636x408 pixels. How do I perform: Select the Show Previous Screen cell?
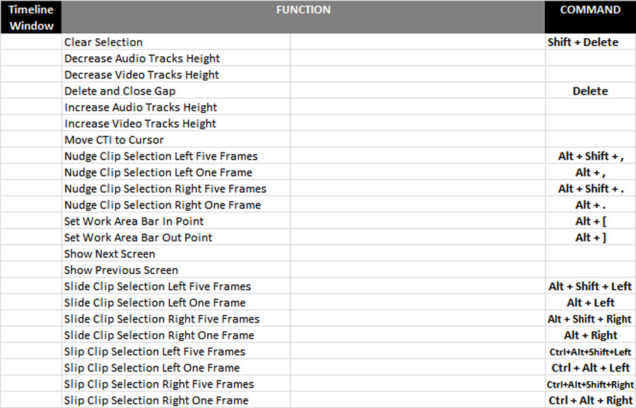pos(176,270)
